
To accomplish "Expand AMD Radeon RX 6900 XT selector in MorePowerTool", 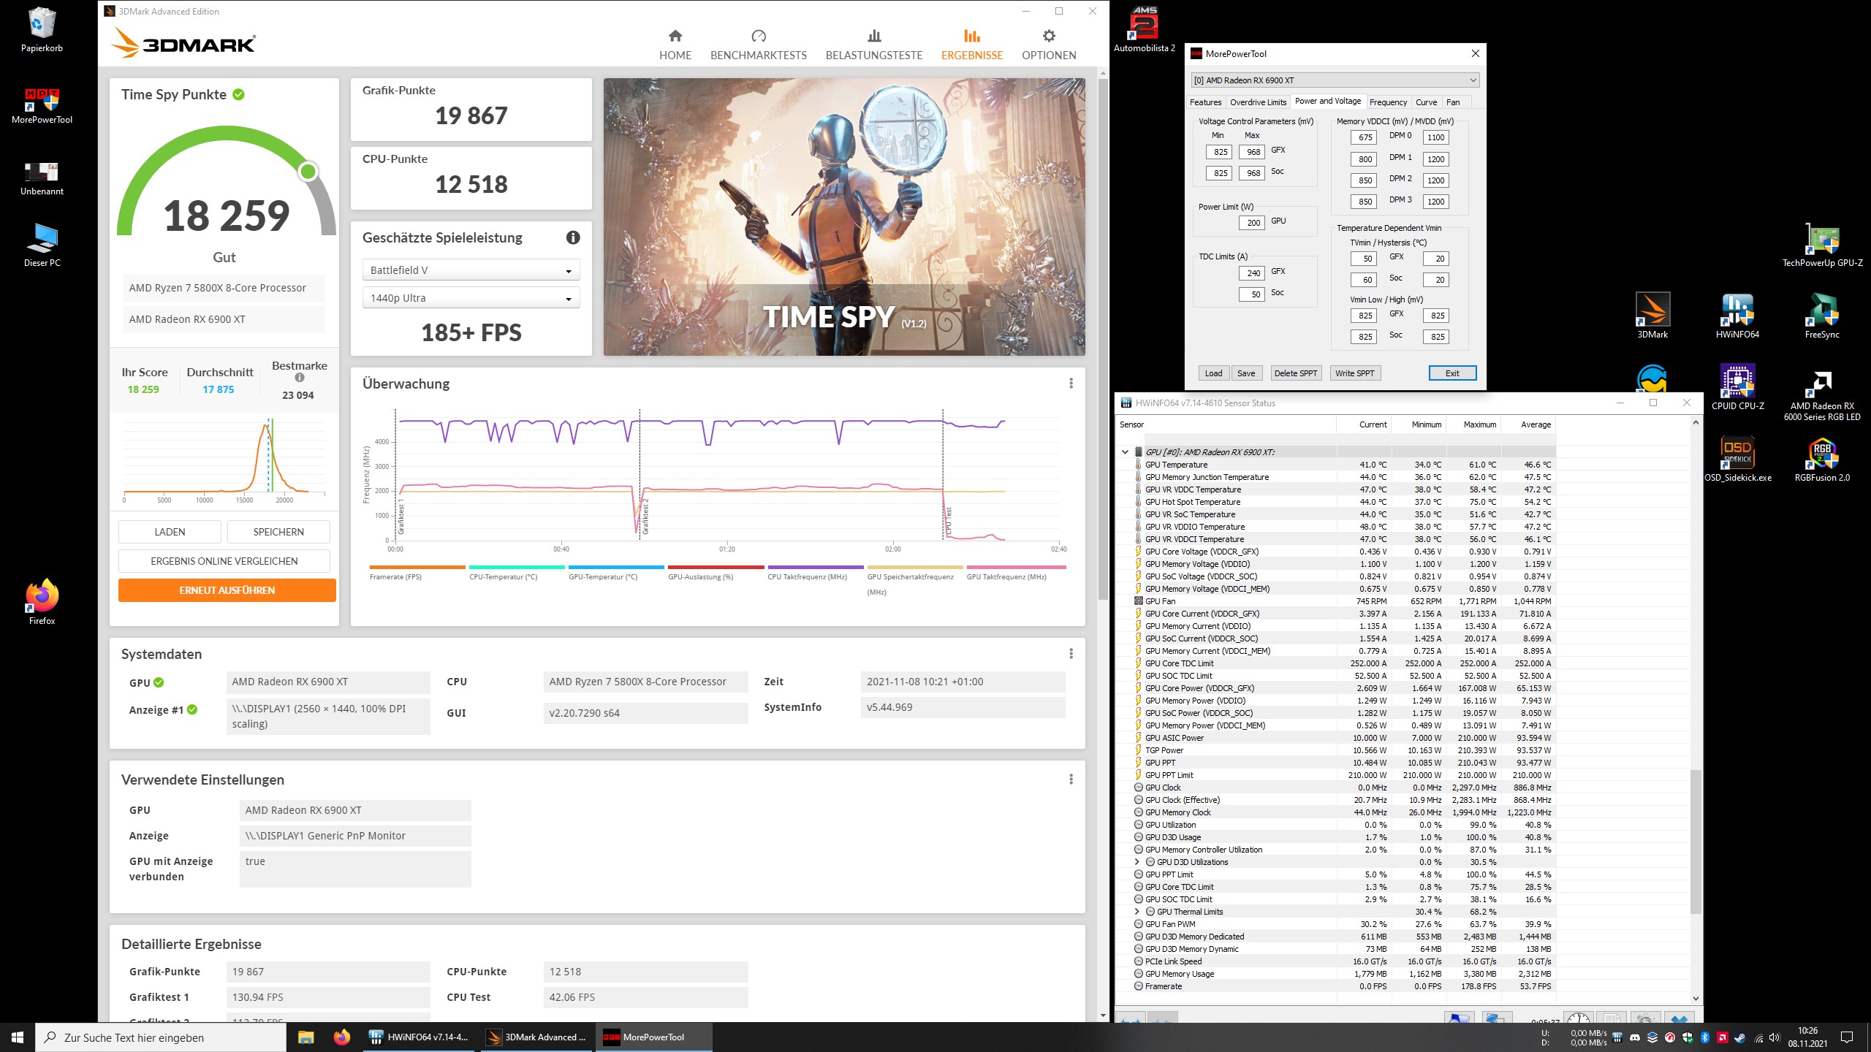I will [1335, 80].
